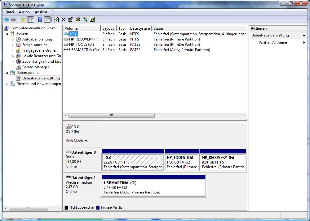310x221 pixels.
Task: Select HP_RECOVERY (F:) in volume list
Action: click(84, 39)
